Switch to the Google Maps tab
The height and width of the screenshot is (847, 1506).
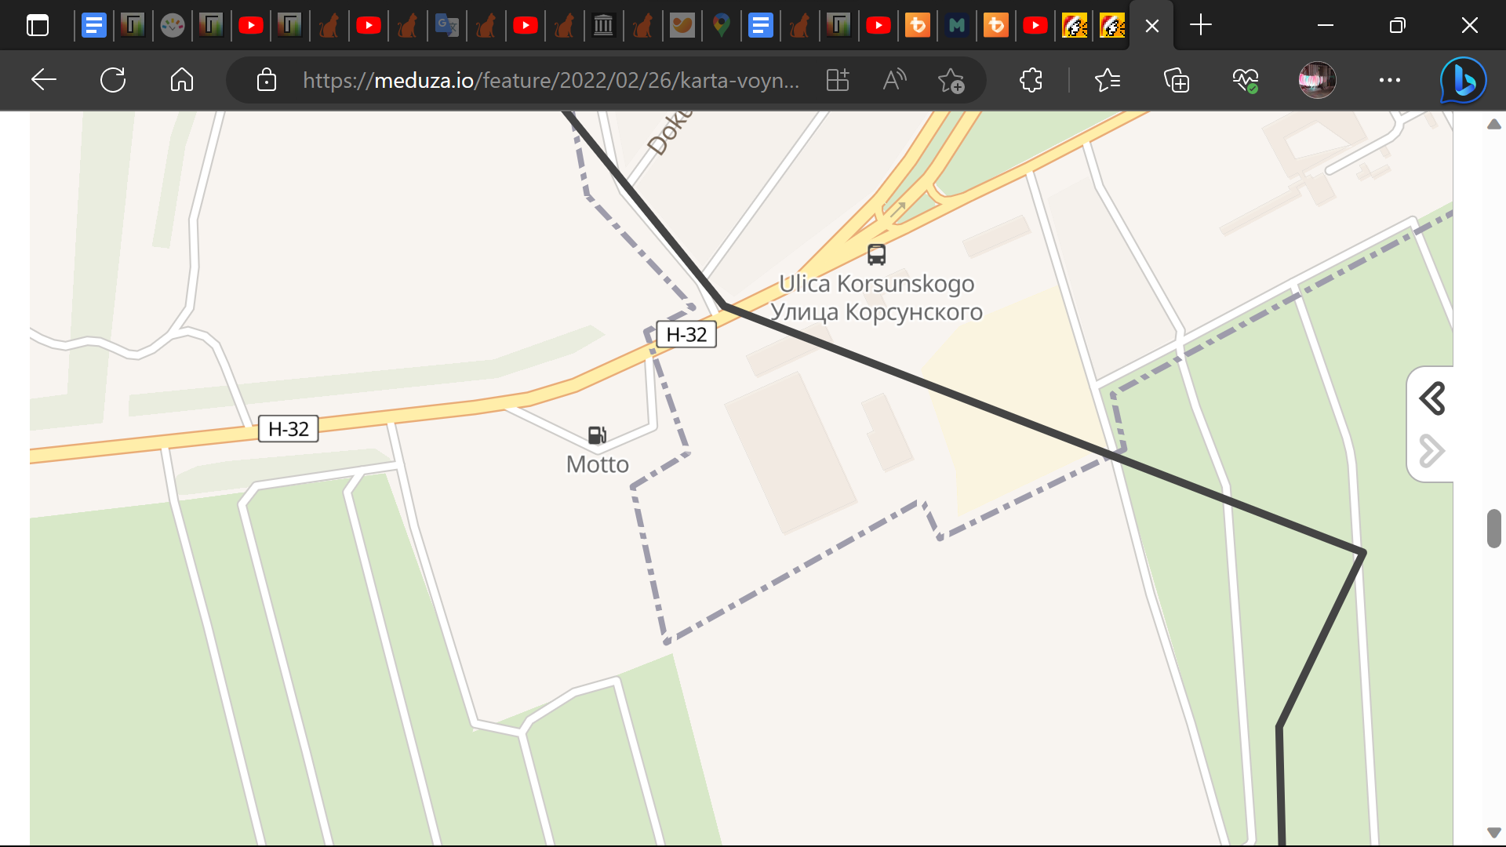pyautogui.click(x=722, y=26)
